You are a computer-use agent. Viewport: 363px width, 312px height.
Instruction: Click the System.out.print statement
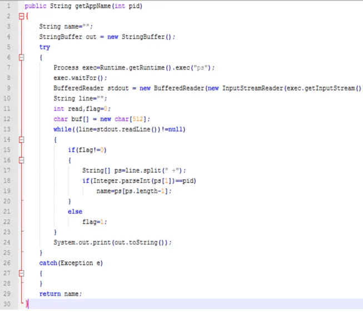(112, 243)
